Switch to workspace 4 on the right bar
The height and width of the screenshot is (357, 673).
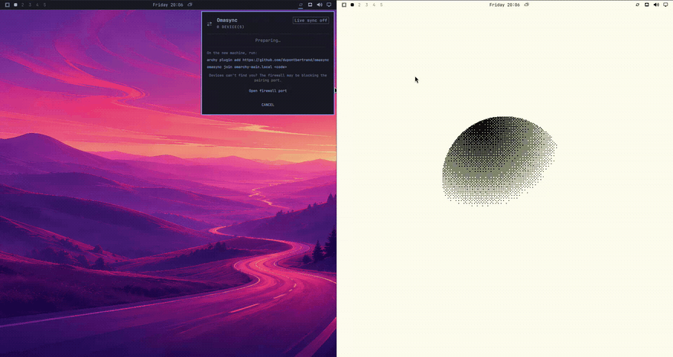(x=374, y=5)
